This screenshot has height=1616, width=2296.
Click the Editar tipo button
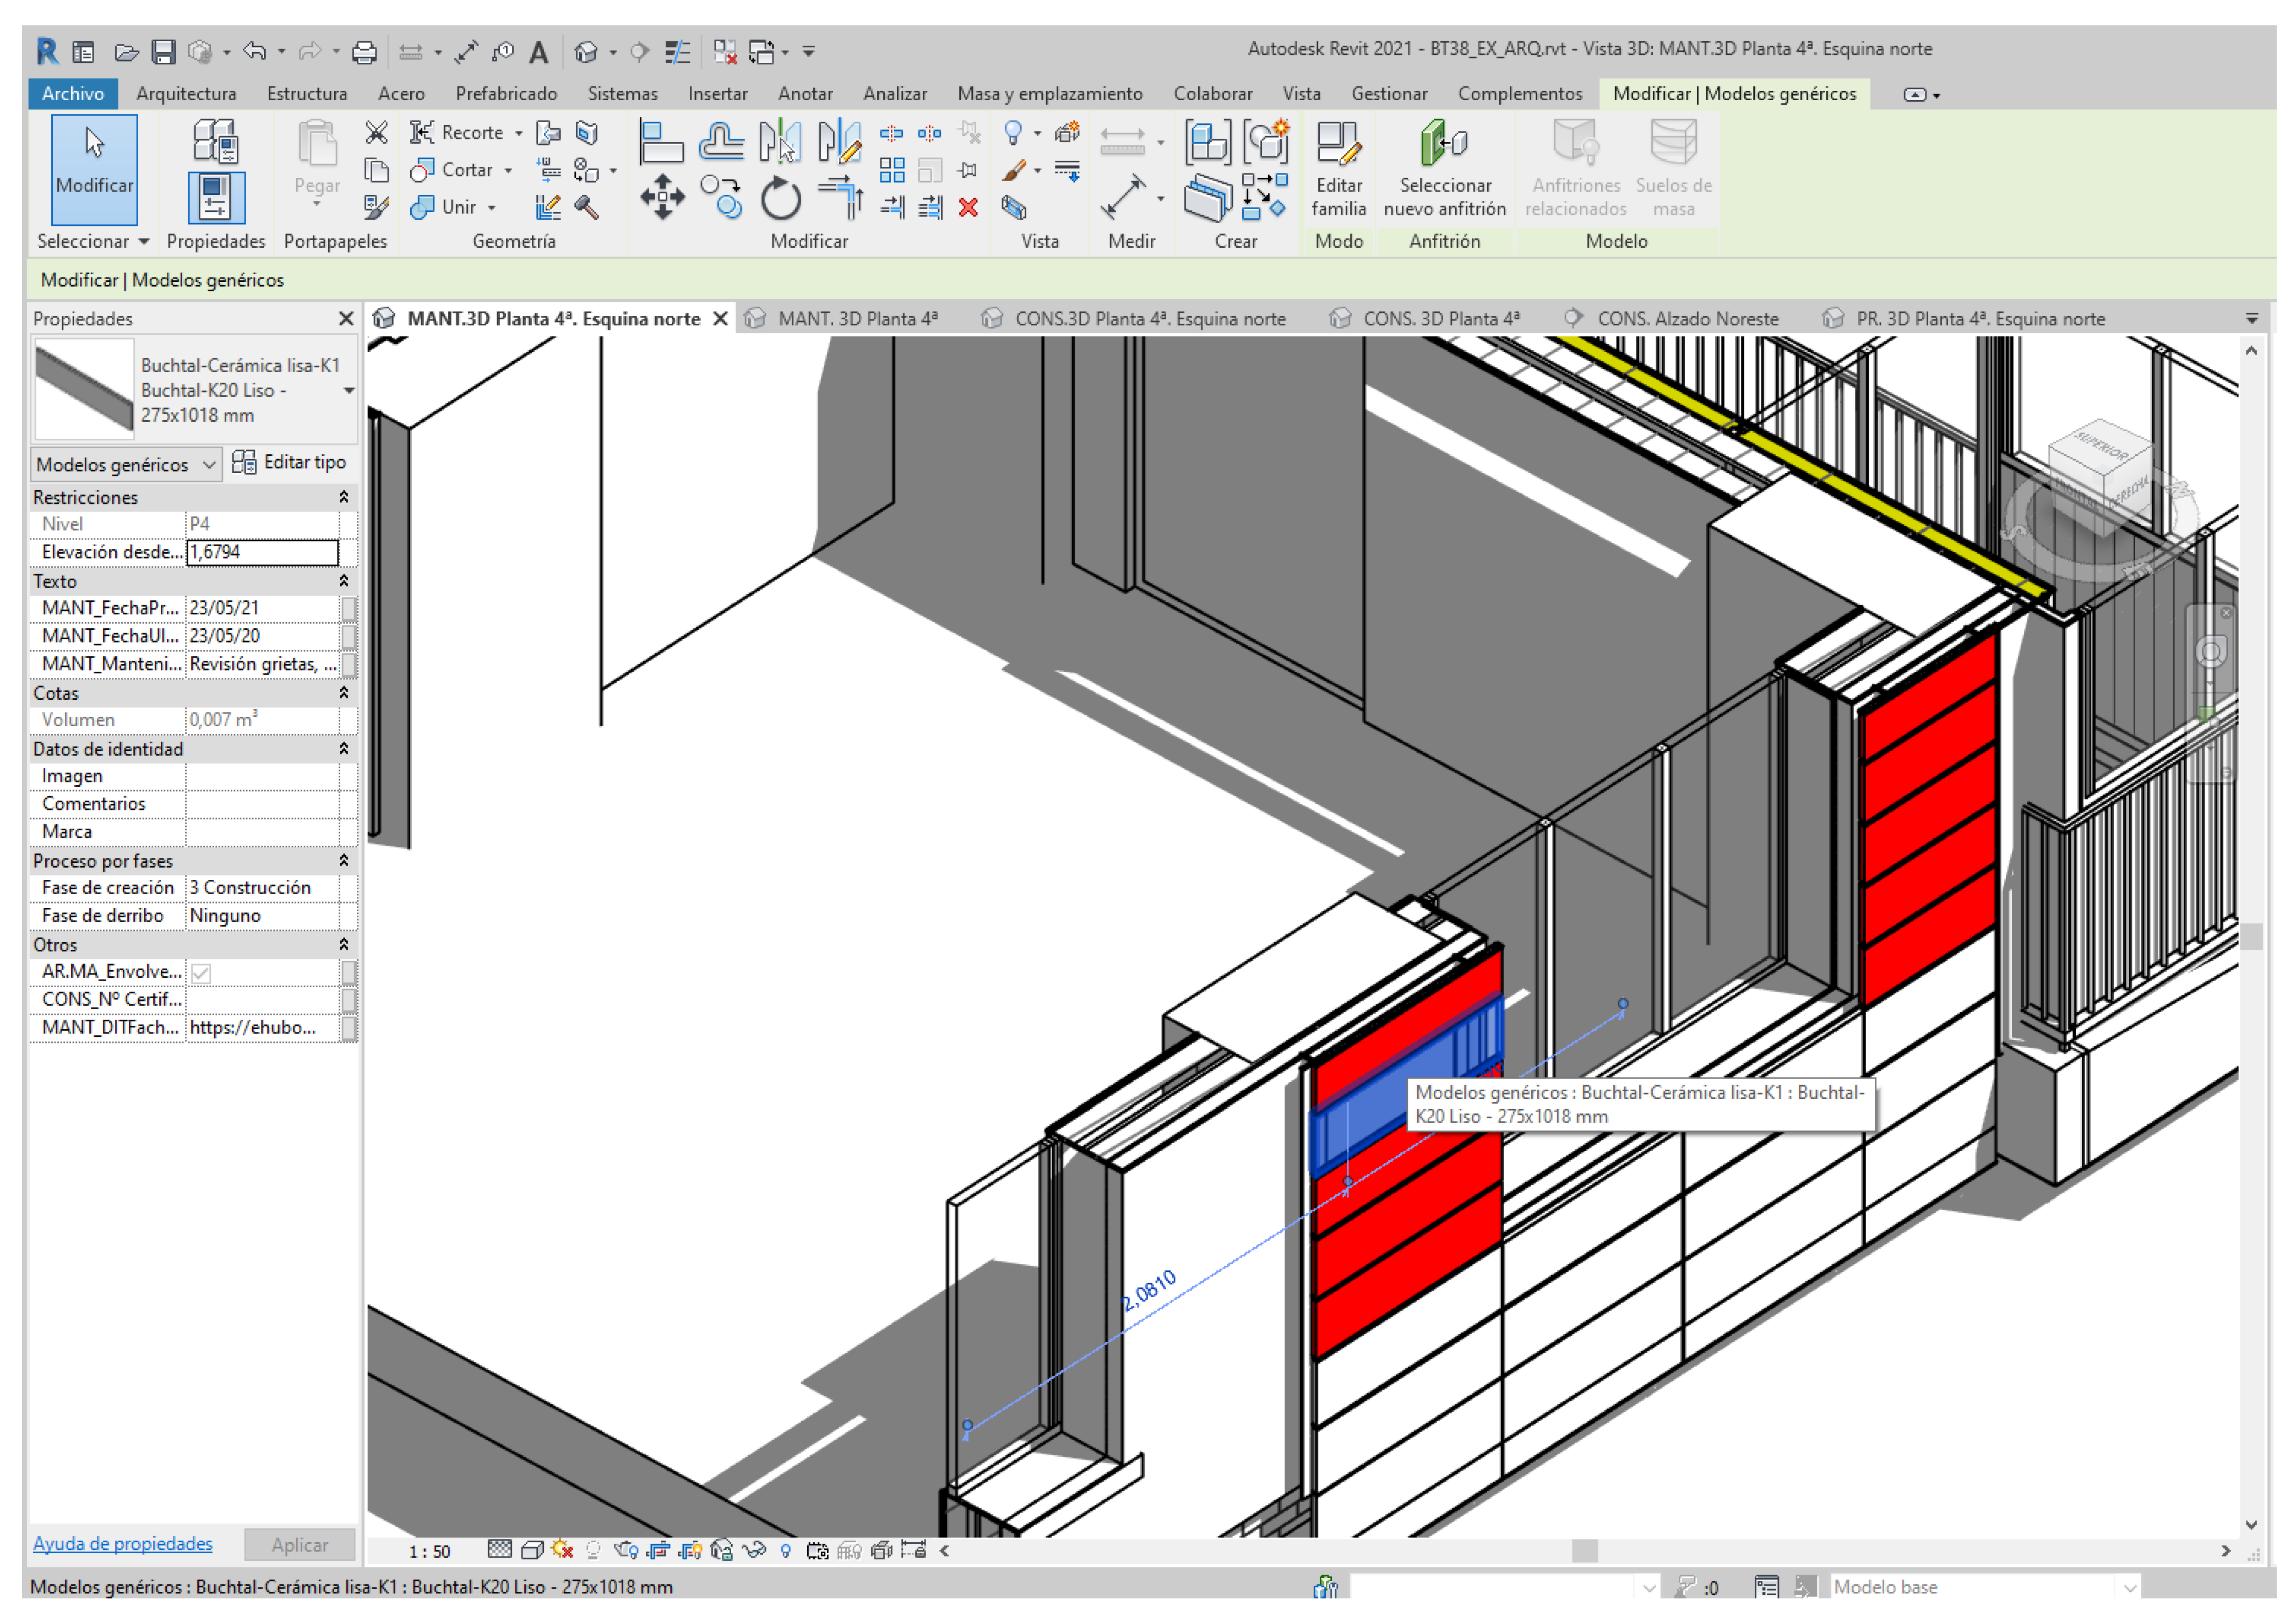[x=290, y=462]
